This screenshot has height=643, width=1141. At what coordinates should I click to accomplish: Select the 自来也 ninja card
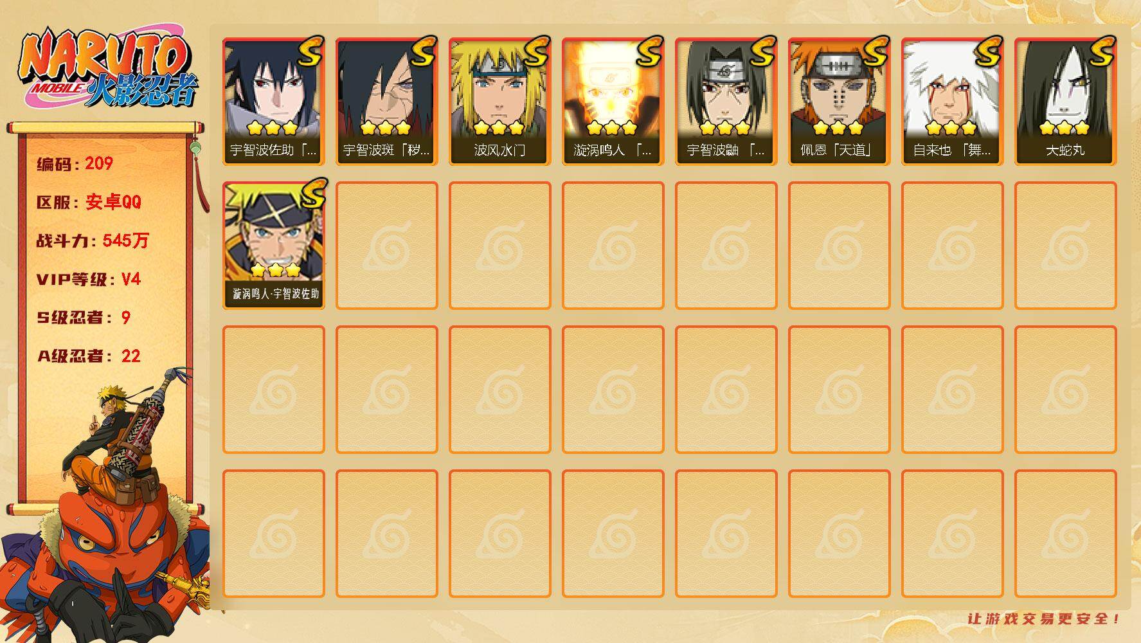click(x=953, y=102)
